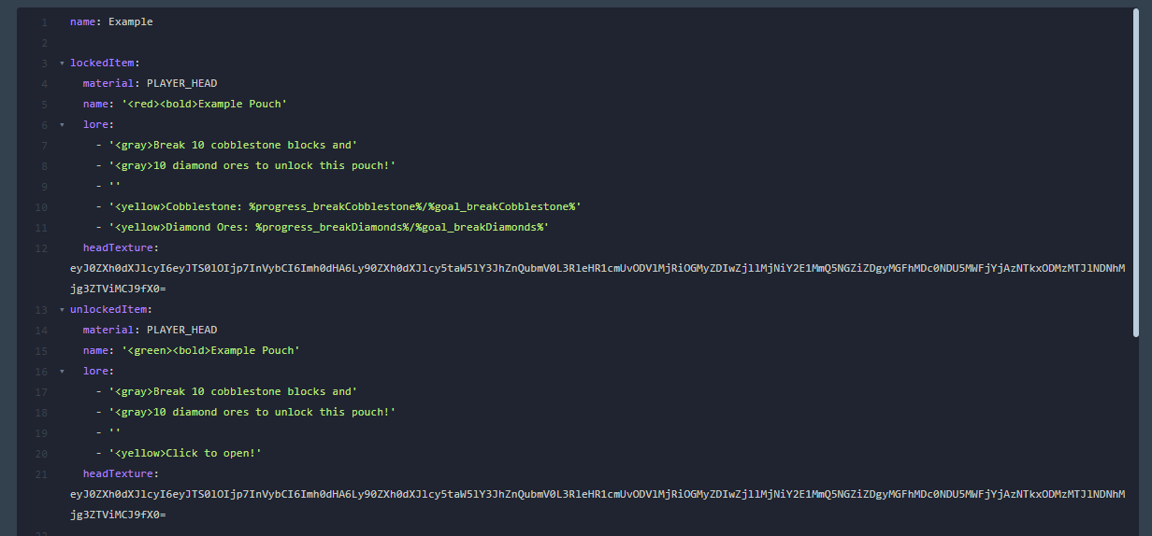Click line number 1 in the gutter

coord(44,21)
